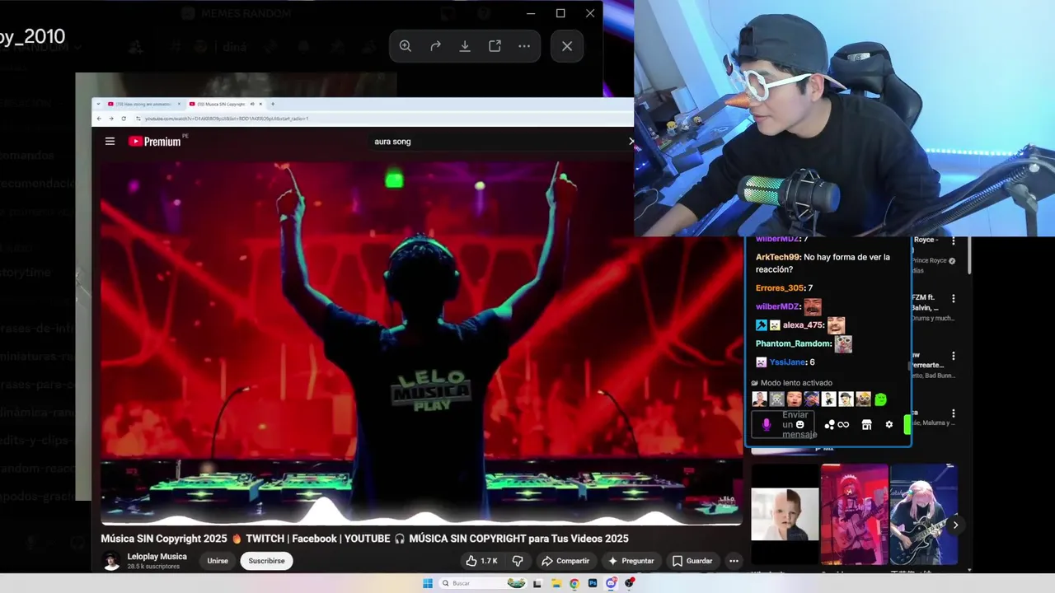Click Phantom_Ramdom chat username
The height and width of the screenshot is (593, 1055).
[x=793, y=343]
